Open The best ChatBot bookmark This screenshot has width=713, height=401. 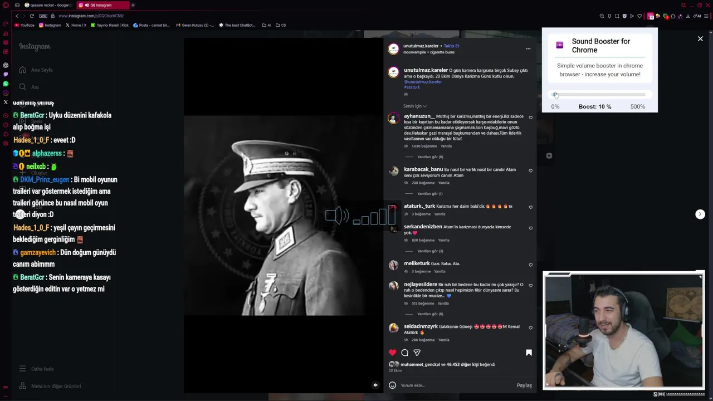[x=237, y=25]
